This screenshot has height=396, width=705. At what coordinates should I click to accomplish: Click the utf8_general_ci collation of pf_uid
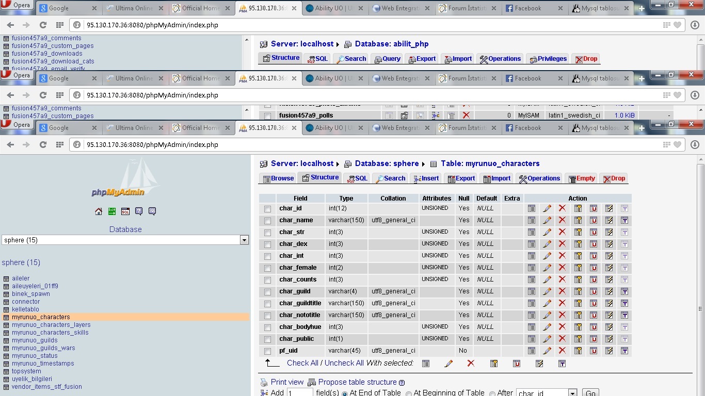[393, 351]
